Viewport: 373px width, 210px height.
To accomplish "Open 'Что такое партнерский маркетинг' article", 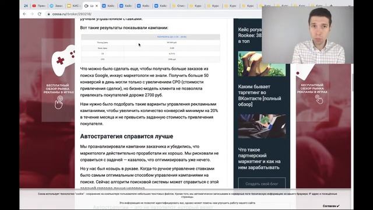I will (259, 158).
